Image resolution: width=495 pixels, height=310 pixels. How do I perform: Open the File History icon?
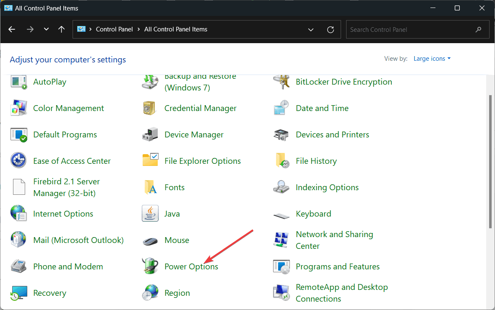click(x=283, y=160)
